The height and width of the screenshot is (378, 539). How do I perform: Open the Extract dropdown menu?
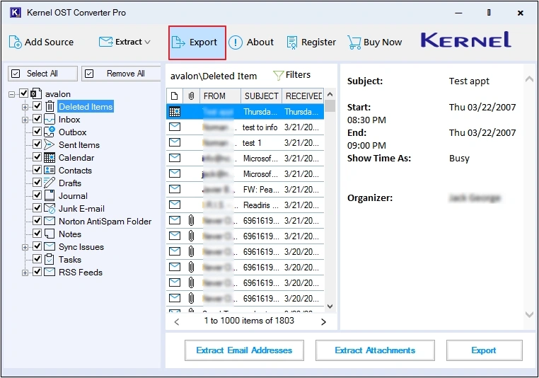[x=125, y=42]
